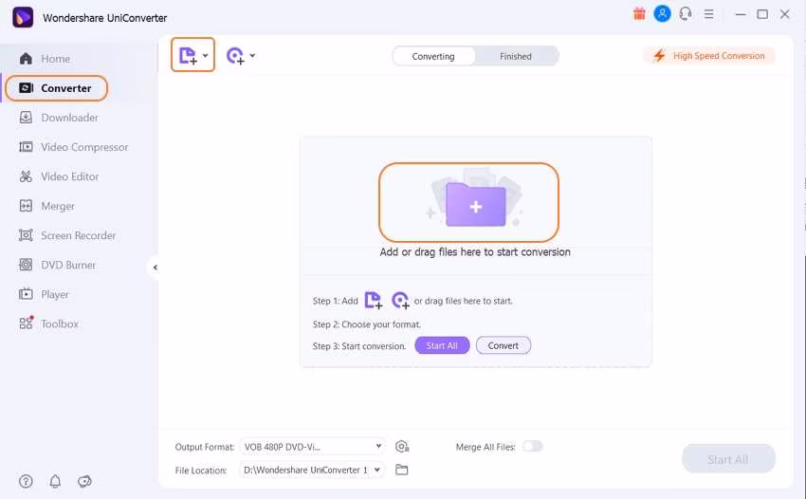Open the help question mark icon
This screenshot has height=499, width=806.
26,482
